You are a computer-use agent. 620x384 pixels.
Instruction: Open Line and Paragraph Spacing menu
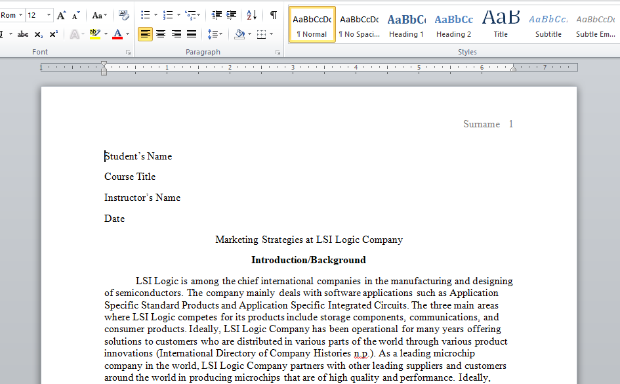215,34
